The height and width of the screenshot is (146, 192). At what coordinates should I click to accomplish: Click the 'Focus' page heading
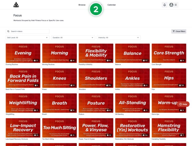point(17,15)
